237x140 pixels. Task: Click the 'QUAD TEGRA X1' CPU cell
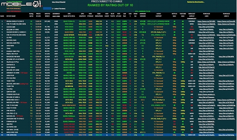click(x=69, y=21)
